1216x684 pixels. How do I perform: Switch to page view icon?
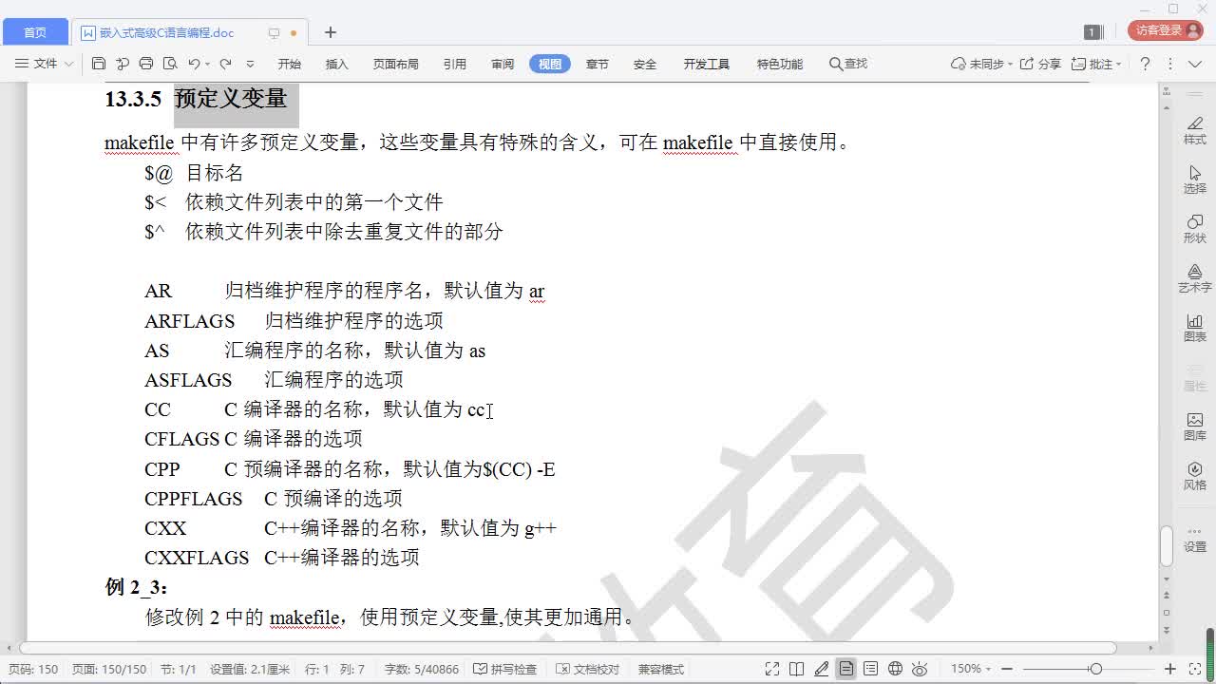(845, 669)
